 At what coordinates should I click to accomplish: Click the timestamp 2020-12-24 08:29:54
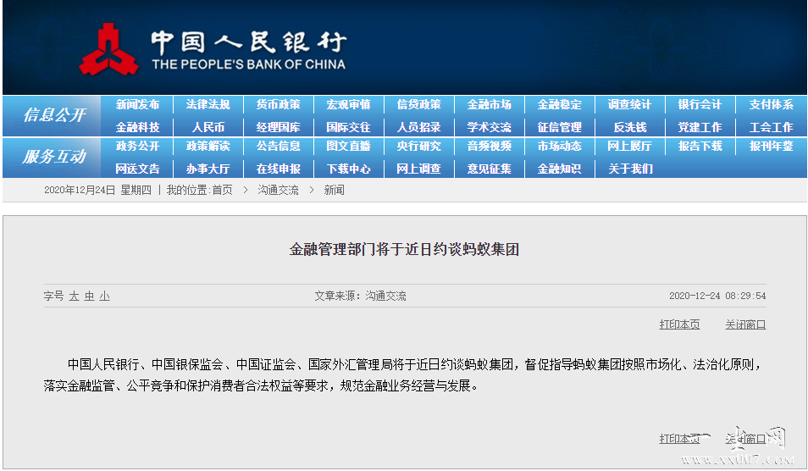717,296
